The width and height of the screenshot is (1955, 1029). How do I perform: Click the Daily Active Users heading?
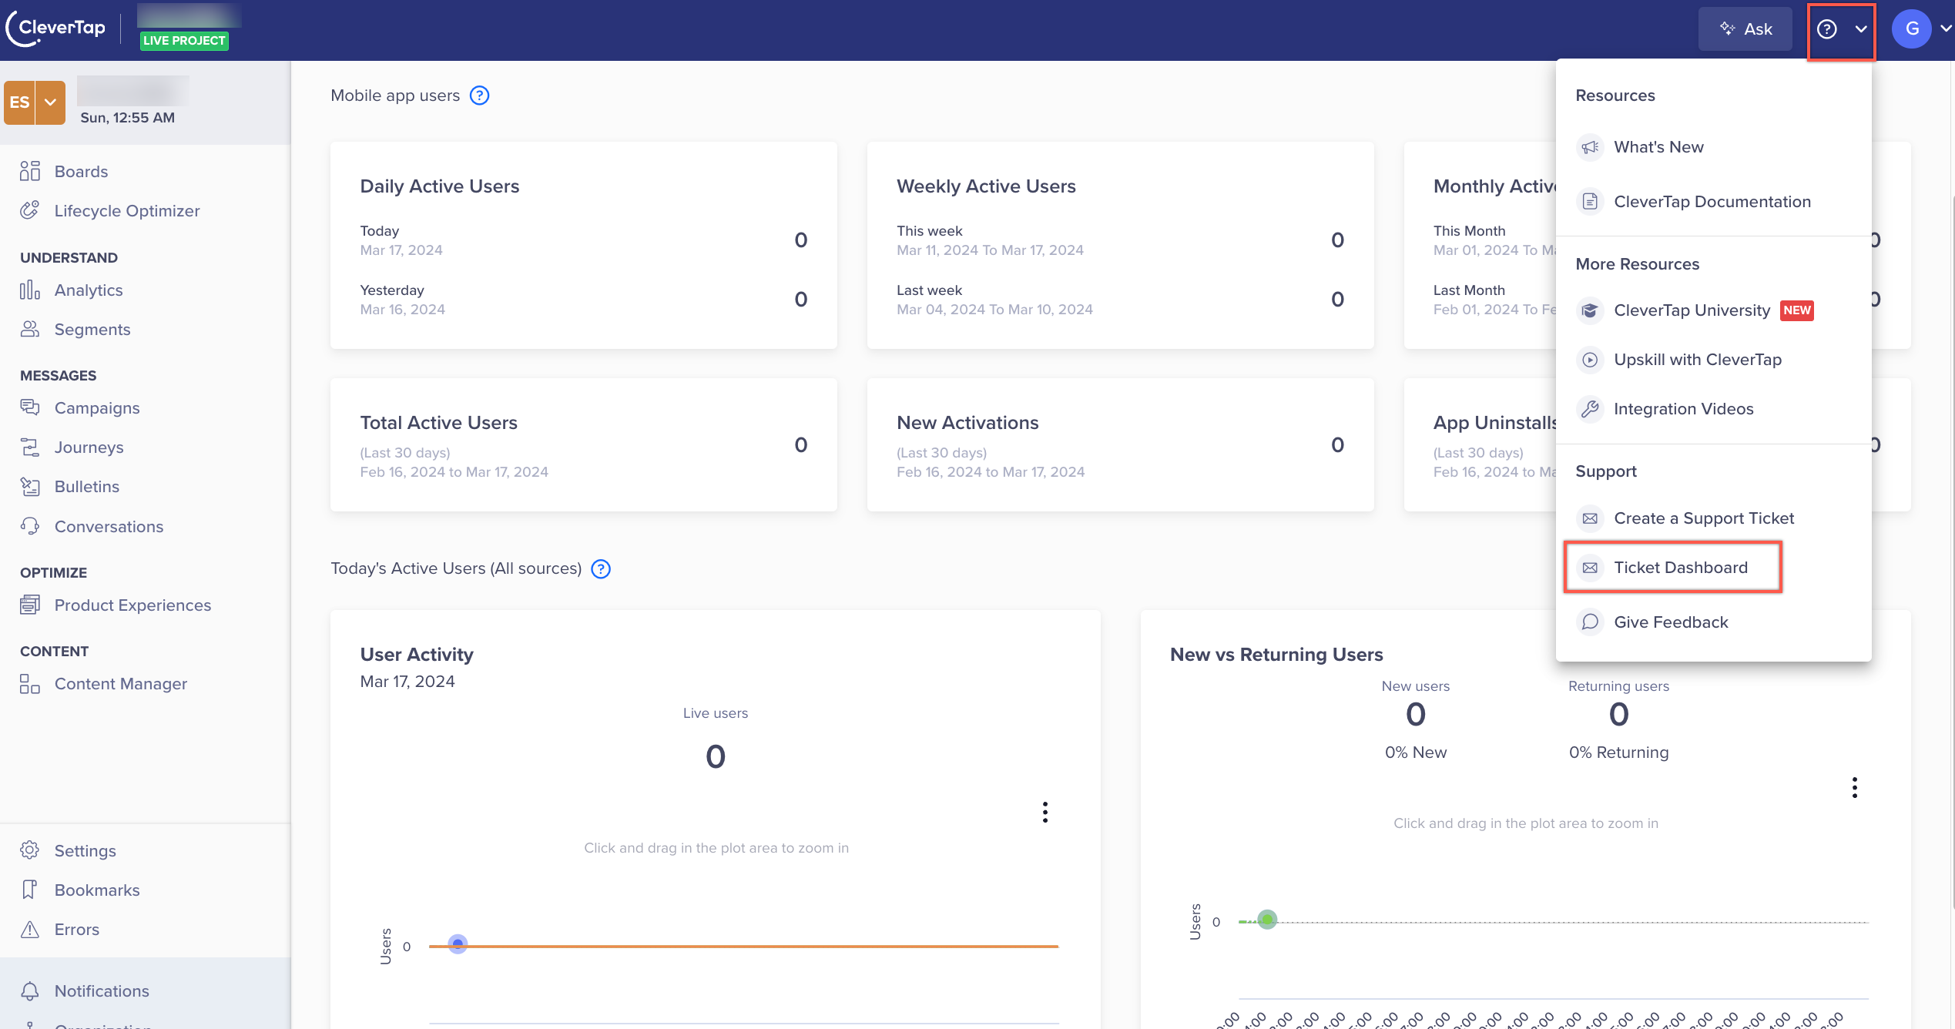(440, 186)
